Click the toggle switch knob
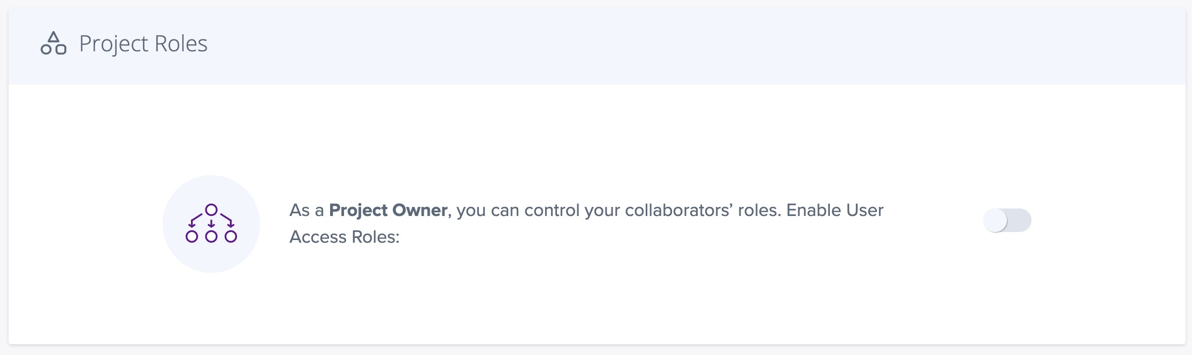The height and width of the screenshot is (355, 1192). pos(995,220)
